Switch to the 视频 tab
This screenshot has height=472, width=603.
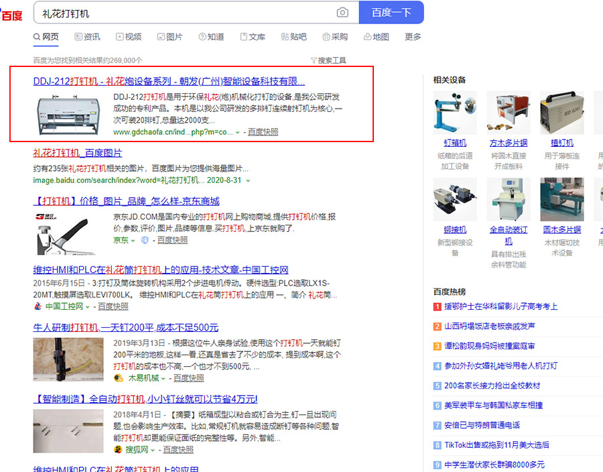tap(129, 37)
